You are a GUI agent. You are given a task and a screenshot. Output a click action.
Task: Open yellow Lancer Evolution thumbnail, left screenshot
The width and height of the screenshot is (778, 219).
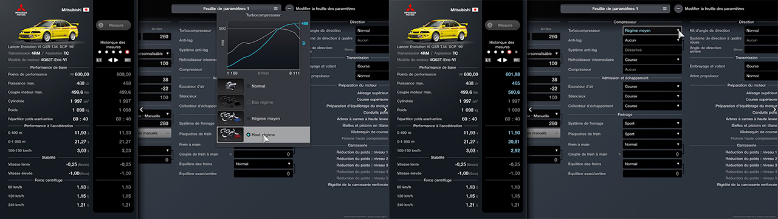(48, 31)
